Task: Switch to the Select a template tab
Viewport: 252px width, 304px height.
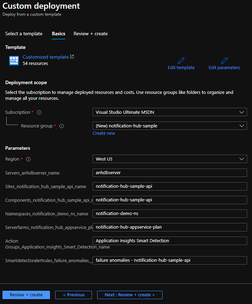Action: pyautogui.click(x=24, y=34)
